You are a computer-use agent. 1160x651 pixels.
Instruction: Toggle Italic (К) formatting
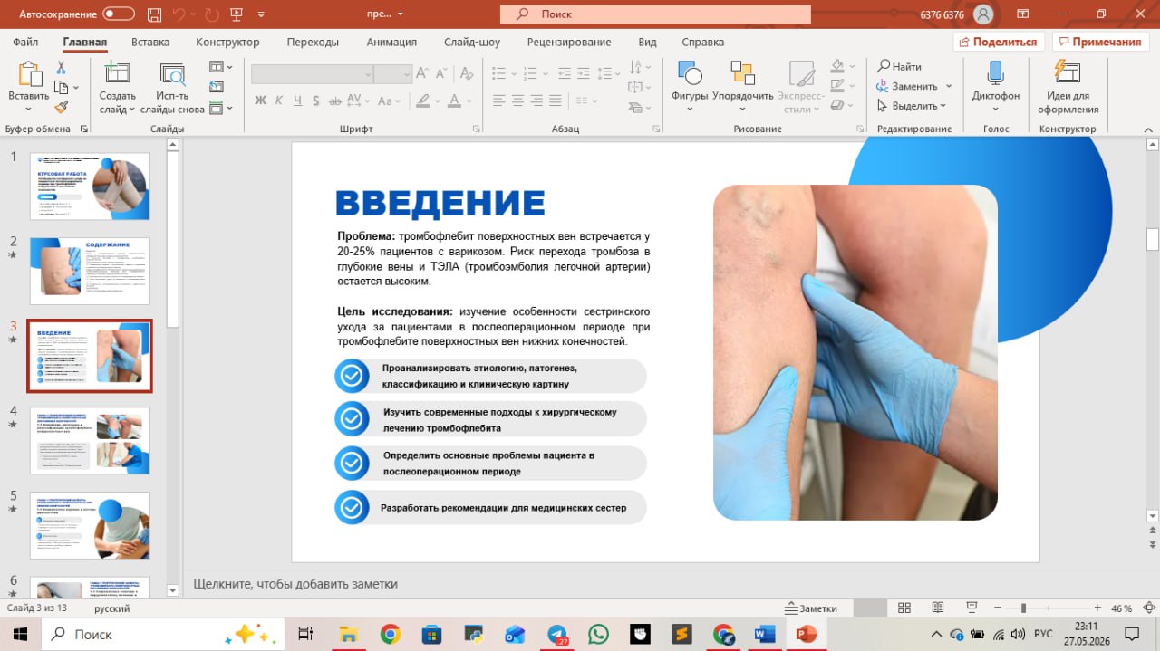point(280,101)
